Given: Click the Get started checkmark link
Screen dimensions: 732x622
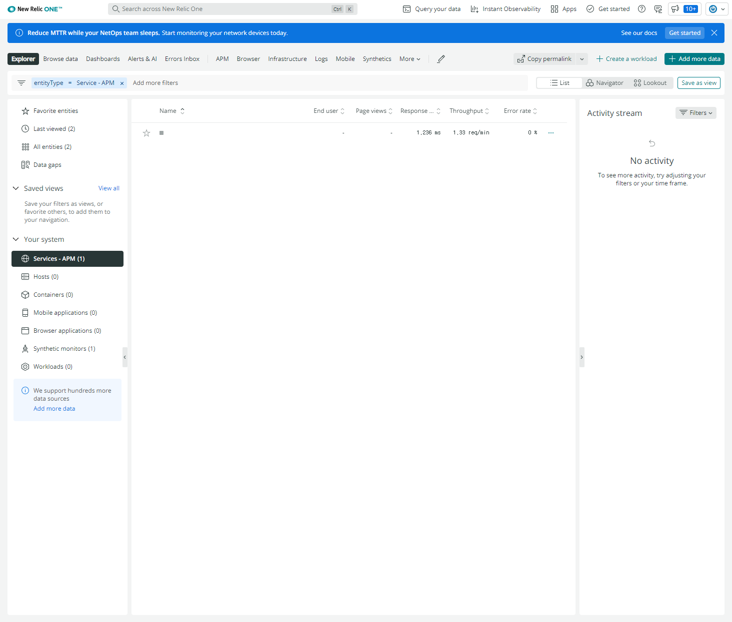Looking at the screenshot, I should click(x=608, y=9).
